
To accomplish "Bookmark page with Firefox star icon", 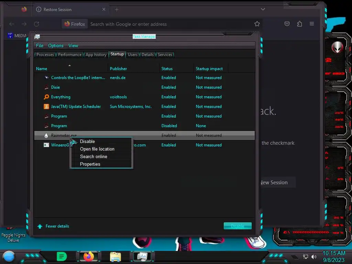I will coord(257,24).
